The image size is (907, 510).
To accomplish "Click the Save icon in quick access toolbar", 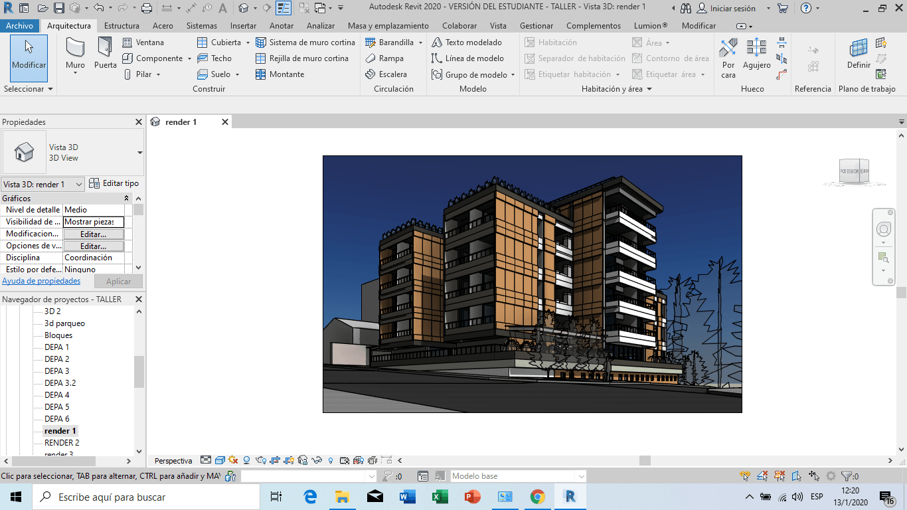I will 58,9.
